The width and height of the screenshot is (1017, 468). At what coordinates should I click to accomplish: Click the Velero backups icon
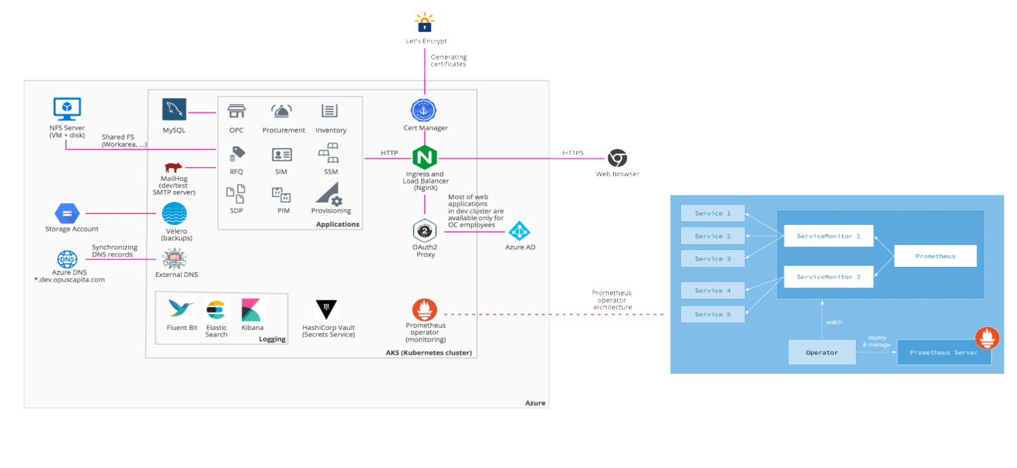click(174, 215)
